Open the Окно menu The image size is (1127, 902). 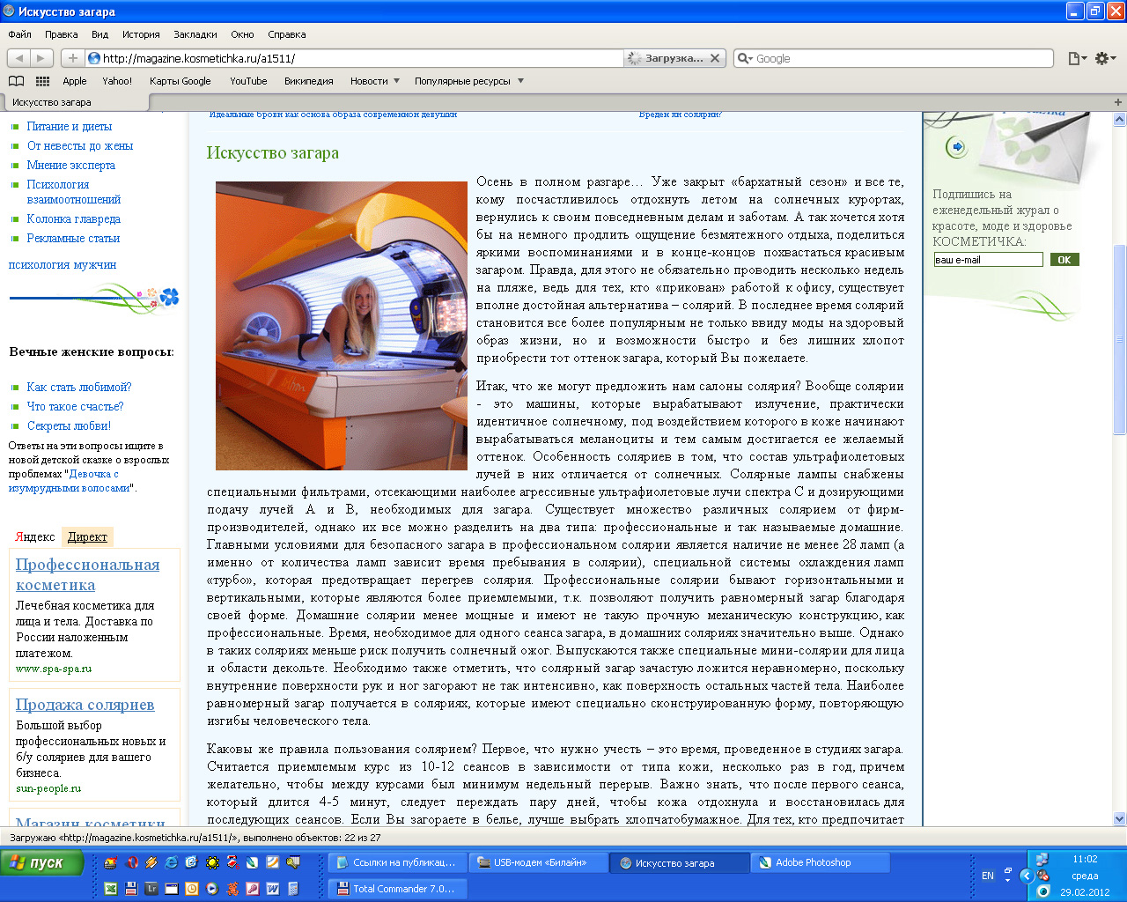tap(243, 34)
